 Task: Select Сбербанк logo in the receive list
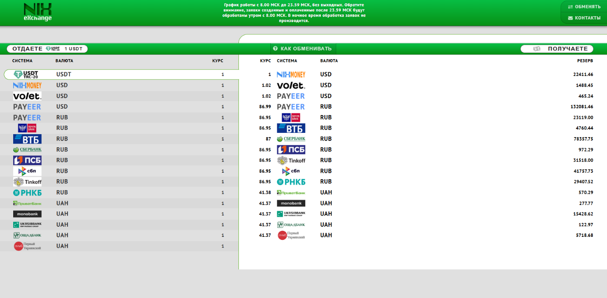291,139
